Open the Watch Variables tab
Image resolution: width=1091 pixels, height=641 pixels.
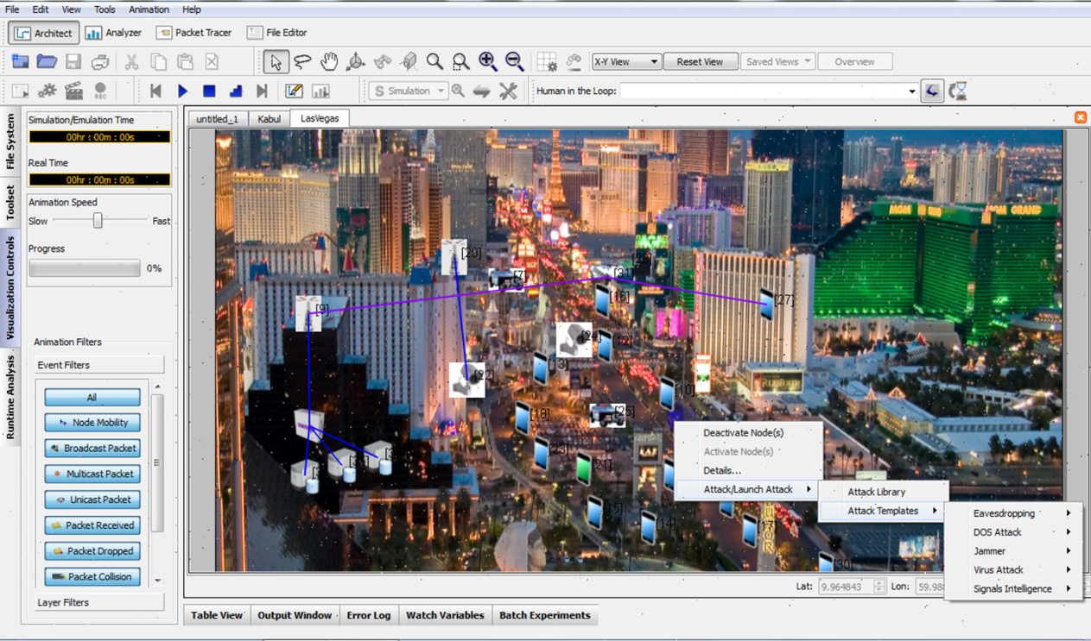pyautogui.click(x=445, y=615)
